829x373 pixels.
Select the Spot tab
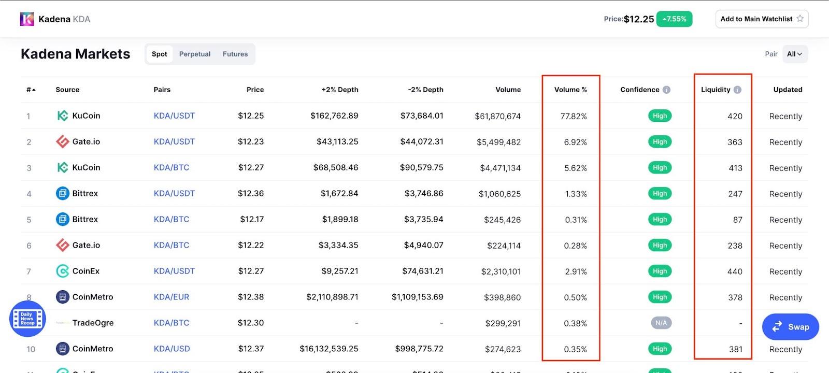coord(159,54)
